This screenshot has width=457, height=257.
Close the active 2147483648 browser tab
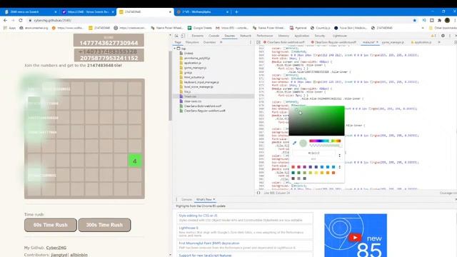pyautogui.click(x=170, y=12)
